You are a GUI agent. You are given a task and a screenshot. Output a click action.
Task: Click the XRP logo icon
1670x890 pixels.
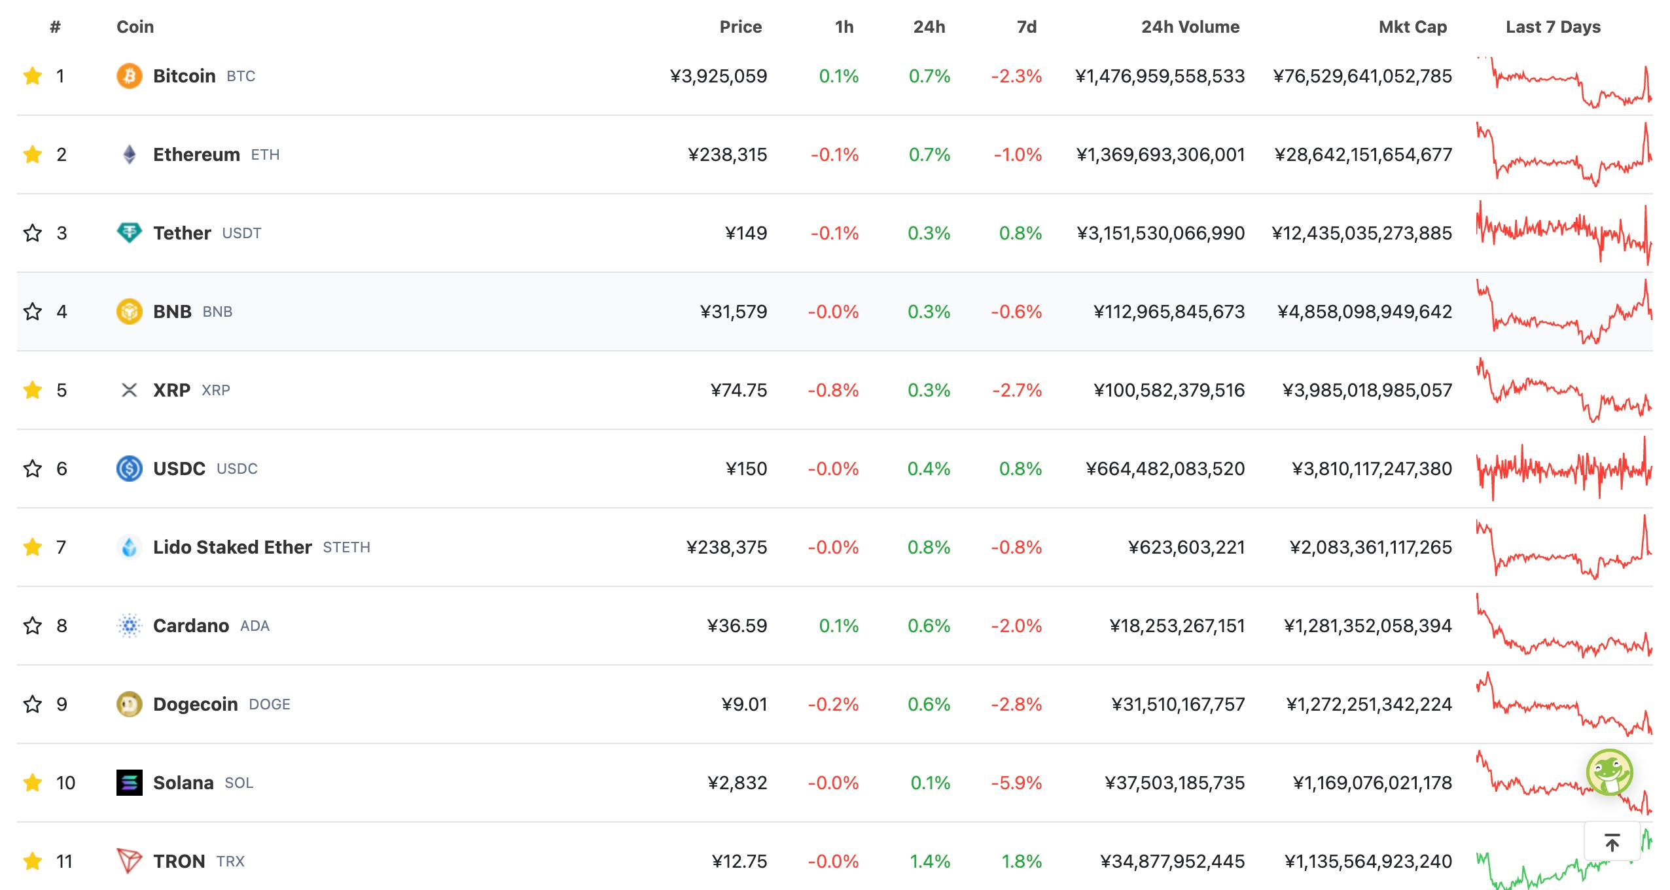[x=130, y=390]
